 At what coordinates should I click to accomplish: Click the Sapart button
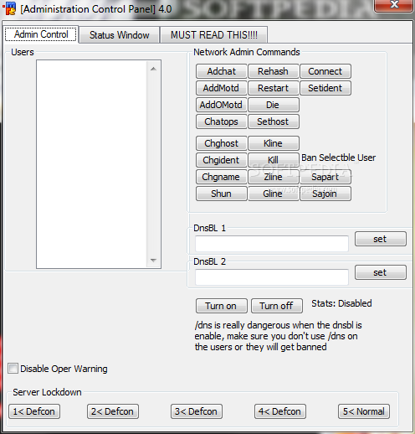325,177
